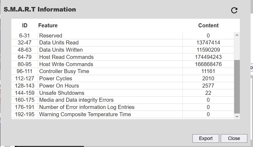Select the Controller Busy Time row
Image resolution: width=253 pixels, height=147 pixels.
pyautogui.click(x=123, y=71)
